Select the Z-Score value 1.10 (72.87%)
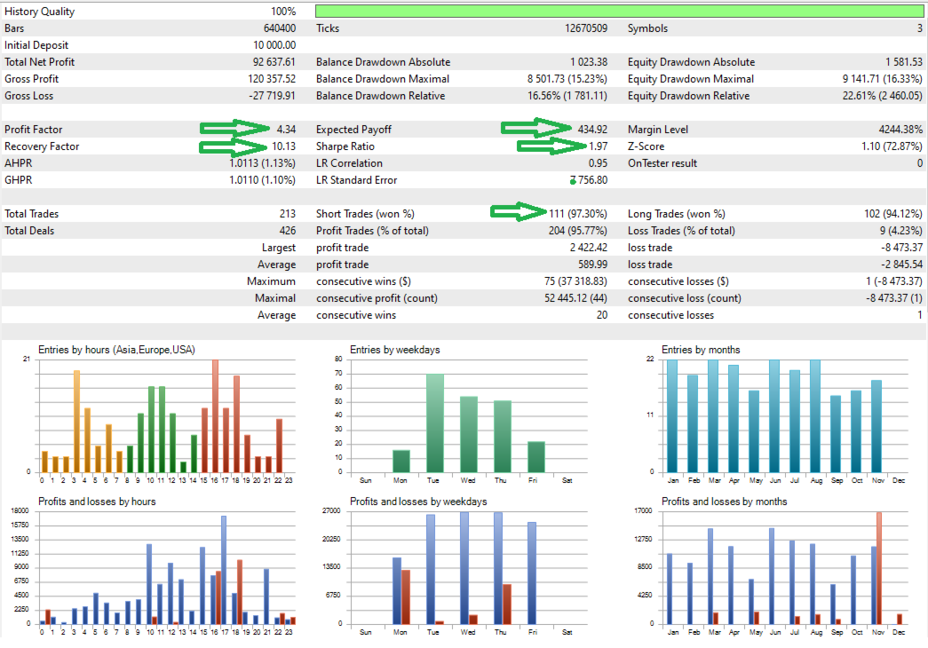This screenshot has width=928, height=648. click(x=892, y=146)
